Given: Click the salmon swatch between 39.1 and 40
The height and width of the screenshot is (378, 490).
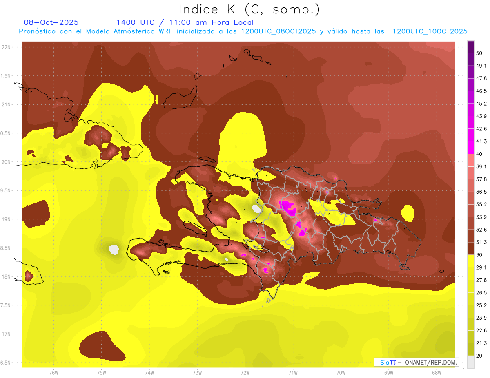Looking at the screenshot, I should pos(471,160).
